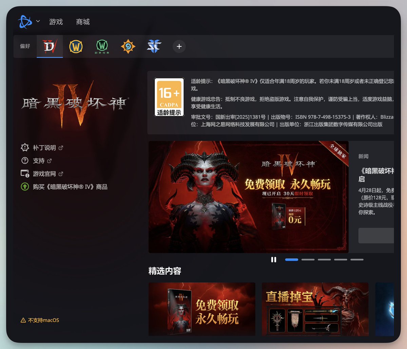Open the 免费领取 永久畅玩 featured card
407x349 pixels.
[202, 309]
